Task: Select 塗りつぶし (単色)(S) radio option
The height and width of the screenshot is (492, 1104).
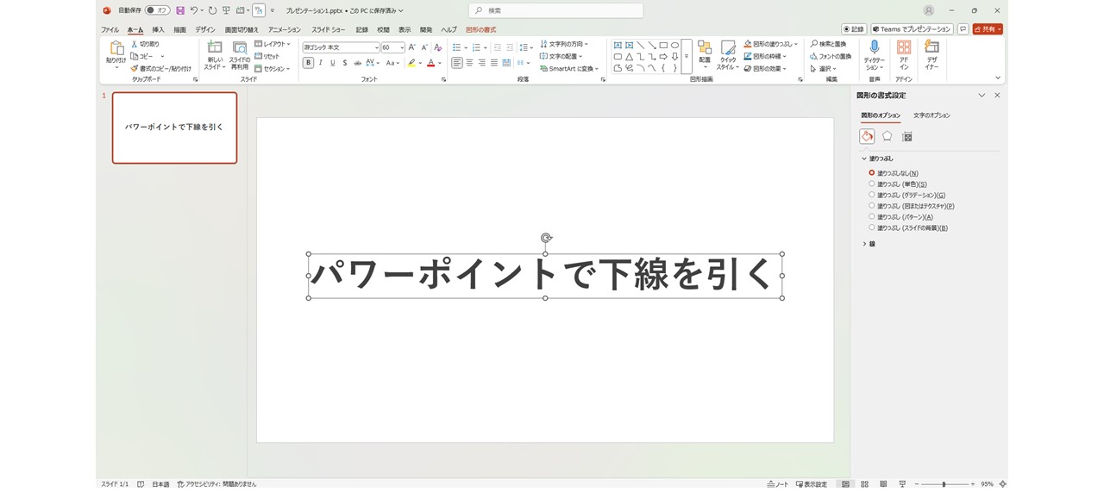Action: pos(898,184)
